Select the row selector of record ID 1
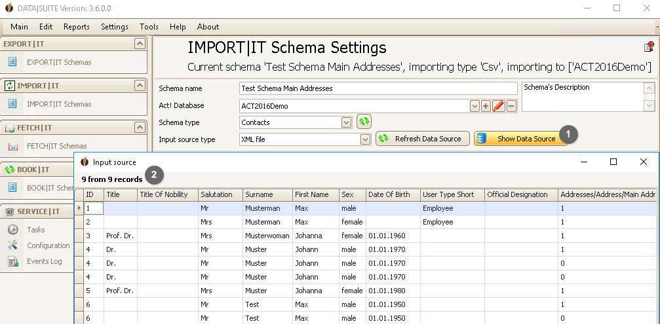 pyautogui.click(x=79, y=208)
